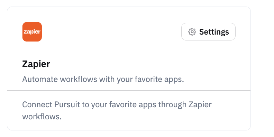The image size is (274, 137).
Task: Click 'through Zapier' in the bottom paragraph
Action: [x=185, y=105]
